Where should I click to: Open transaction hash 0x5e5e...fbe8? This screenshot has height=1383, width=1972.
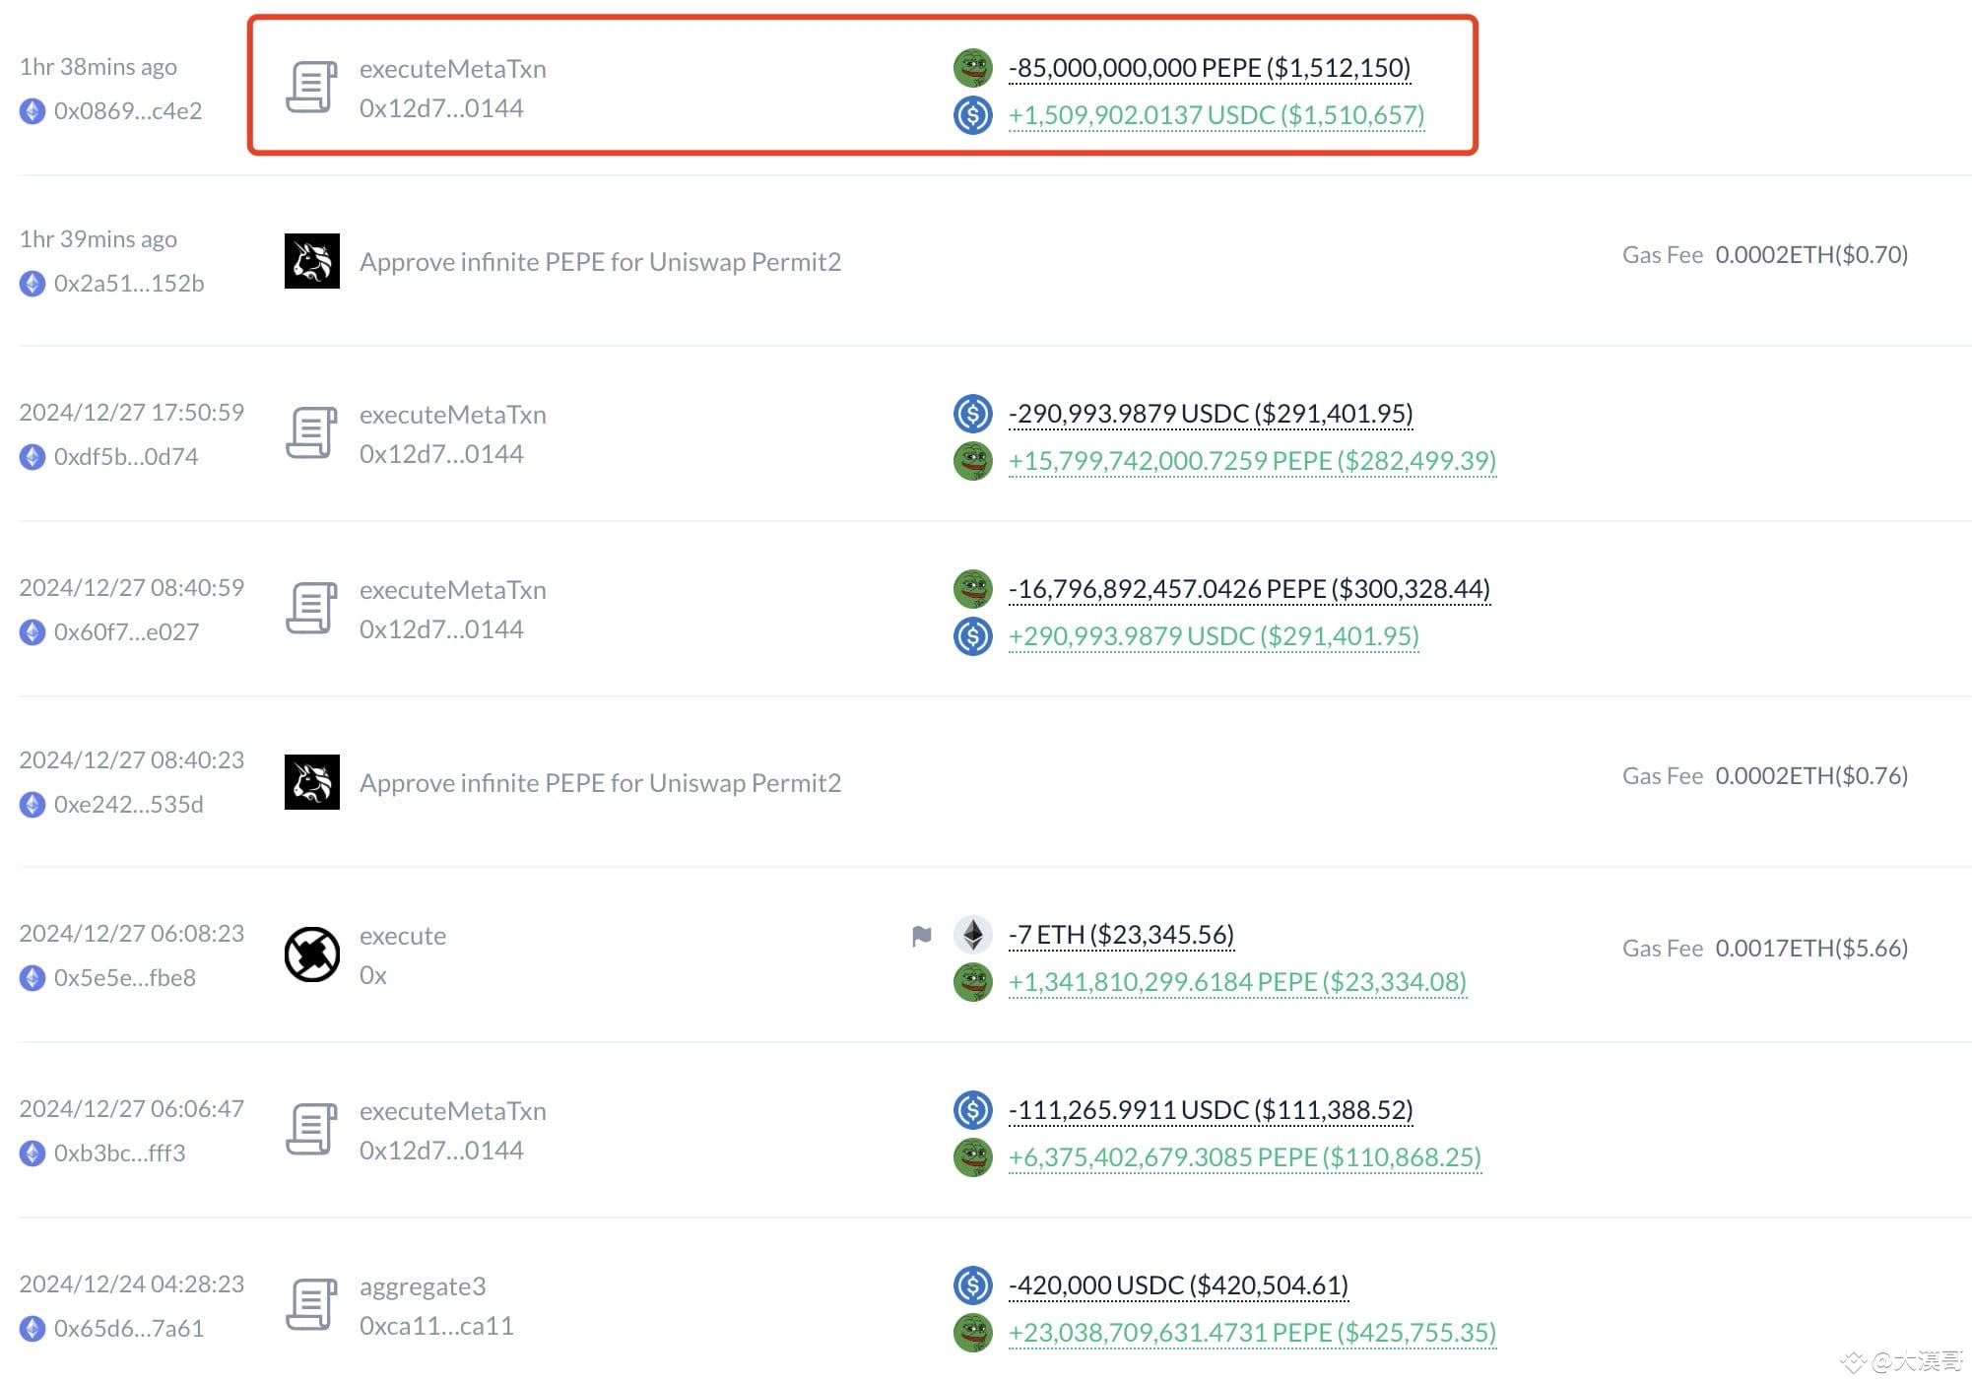coord(124,978)
